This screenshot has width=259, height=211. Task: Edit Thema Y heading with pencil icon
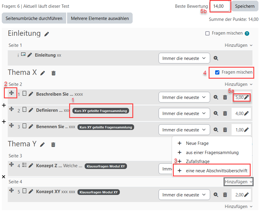pos(42,145)
